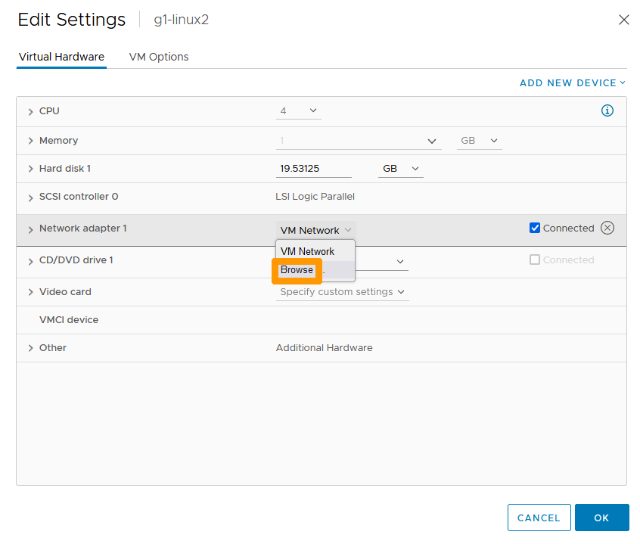This screenshot has width=640, height=544.
Task: Expand SCSI controller 0 row
Action: [31, 197]
